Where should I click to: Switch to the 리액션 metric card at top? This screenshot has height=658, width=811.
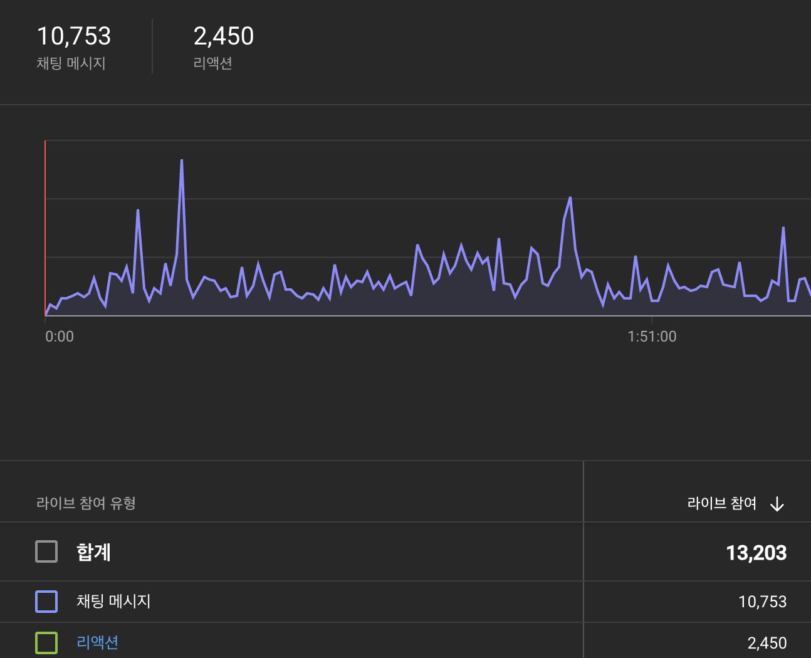[x=223, y=47]
